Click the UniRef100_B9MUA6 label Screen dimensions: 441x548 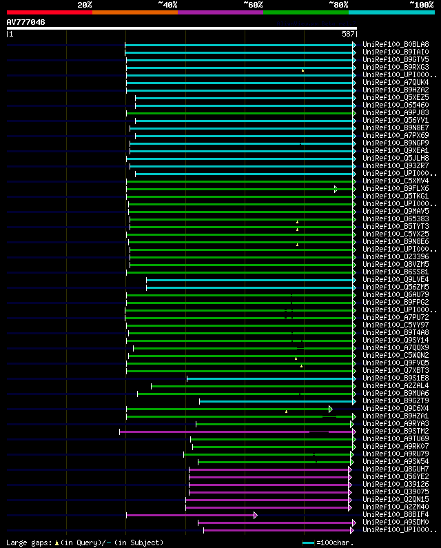(x=396, y=394)
